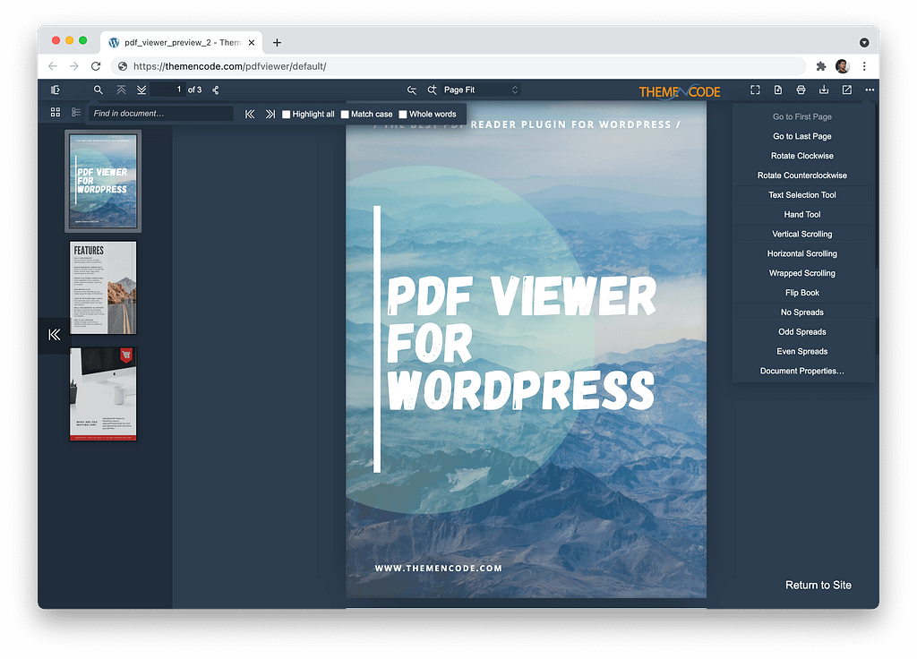
Task: Collapse sidebar using left-edge arrow tab
Action: 54,335
